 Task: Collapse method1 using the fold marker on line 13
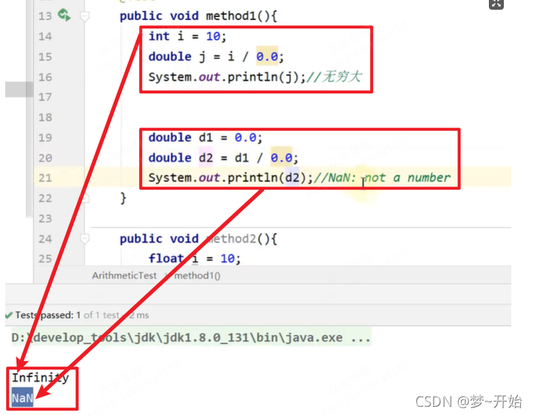point(84,16)
